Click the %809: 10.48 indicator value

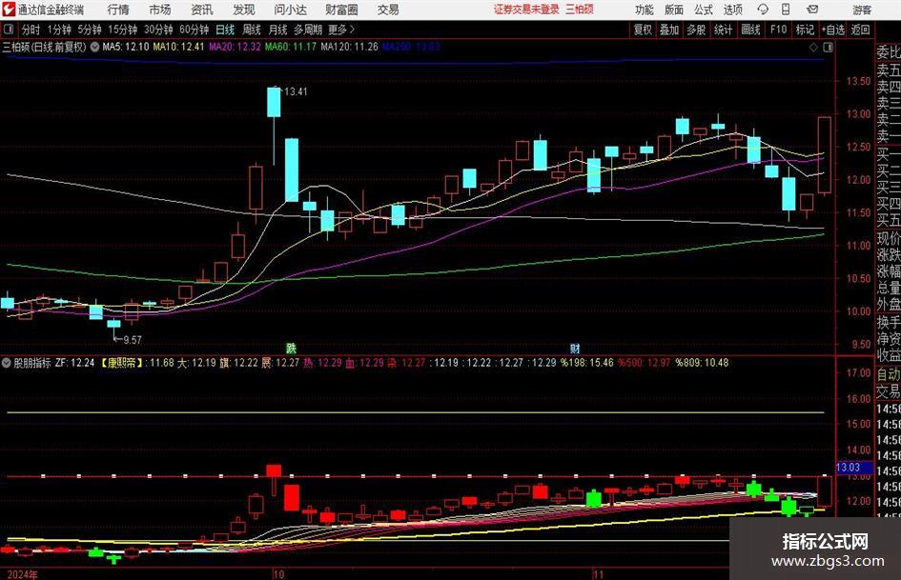(702, 362)
